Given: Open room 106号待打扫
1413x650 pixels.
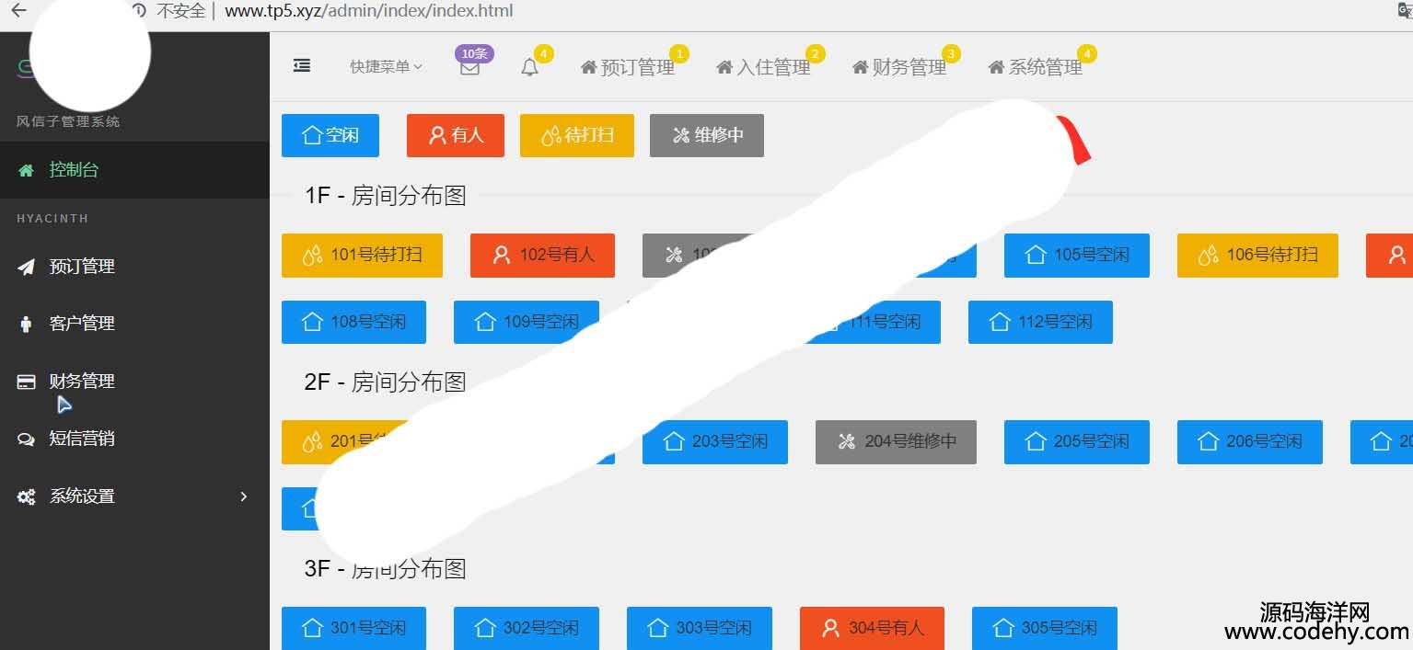Looking at the screenshot, I should (x=1257, y=255).
